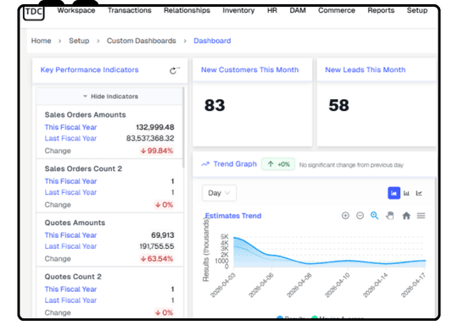
Task: Open Sales Orders Count 2 This Fiscal Year
Action: (70, 181)
